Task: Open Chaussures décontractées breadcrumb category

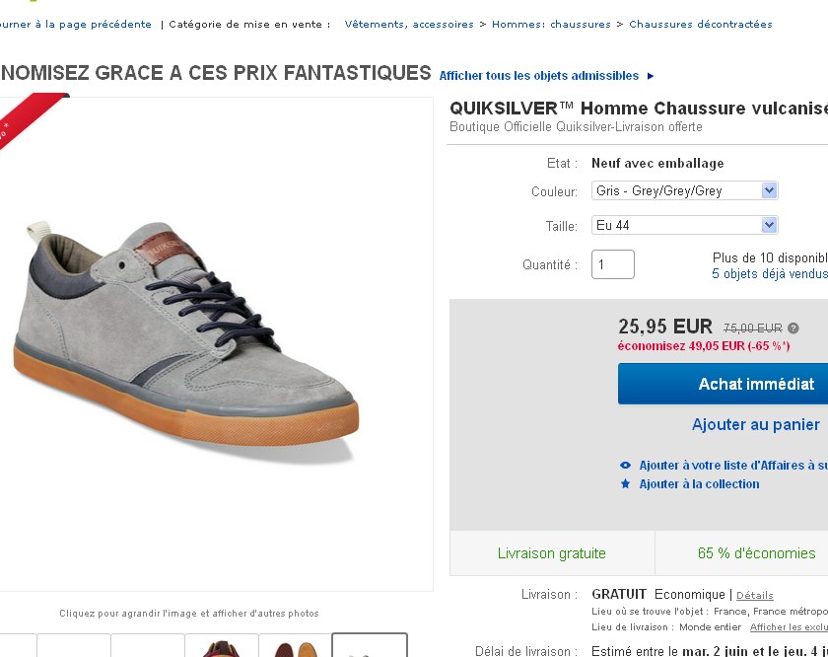Action: [700, 25]
